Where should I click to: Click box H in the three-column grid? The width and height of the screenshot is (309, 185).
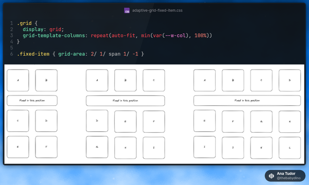(x=125, y=148)
